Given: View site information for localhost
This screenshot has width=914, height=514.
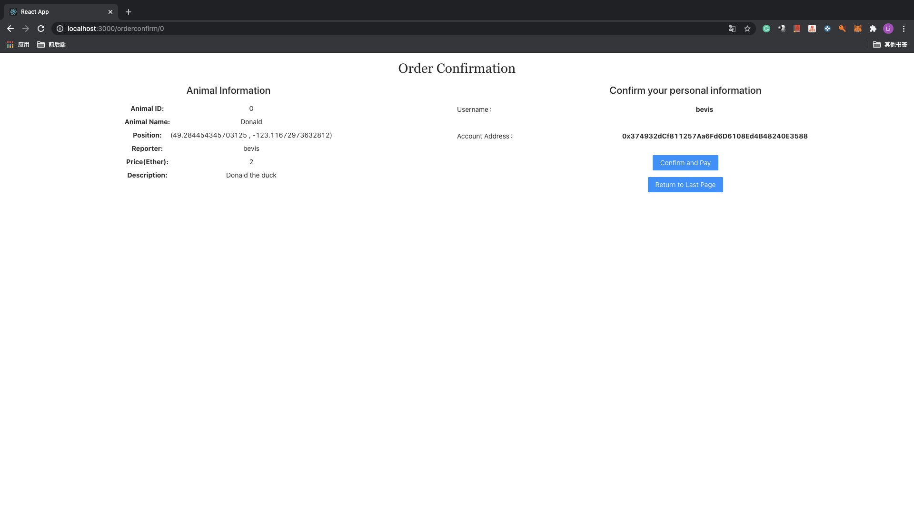Looking at the screenshot, I should pos(60,29).
